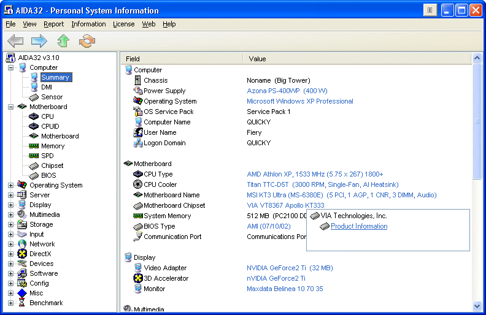Expand the Storage tree node
Screen dimensions: 486x315
click(x=10, y=225)
